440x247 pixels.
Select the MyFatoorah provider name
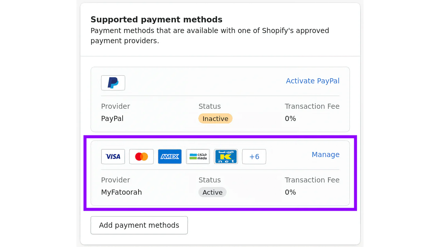click(x=122, y=192)
